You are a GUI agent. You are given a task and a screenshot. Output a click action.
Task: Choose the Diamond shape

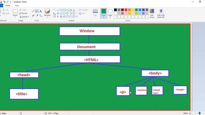(x=58, y=13)
